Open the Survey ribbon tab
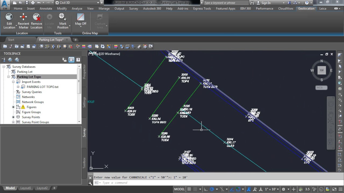 [134, 9]
